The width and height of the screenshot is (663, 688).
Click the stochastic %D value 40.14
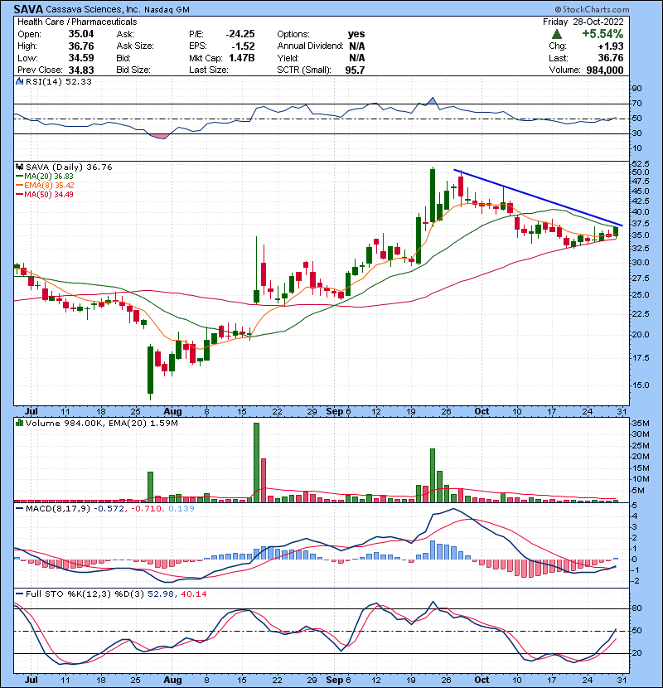click(193, 594)
